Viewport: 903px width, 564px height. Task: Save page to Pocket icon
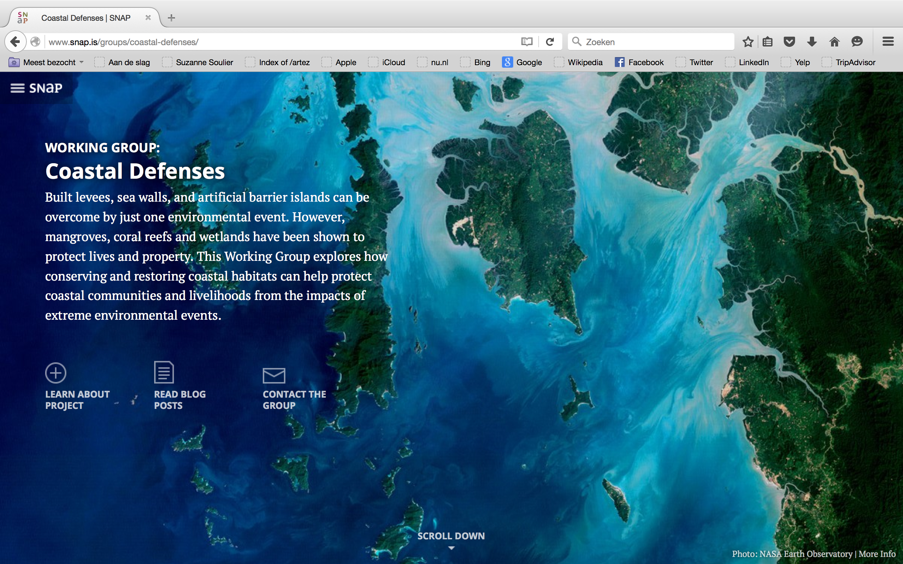[x=789, y=42]
